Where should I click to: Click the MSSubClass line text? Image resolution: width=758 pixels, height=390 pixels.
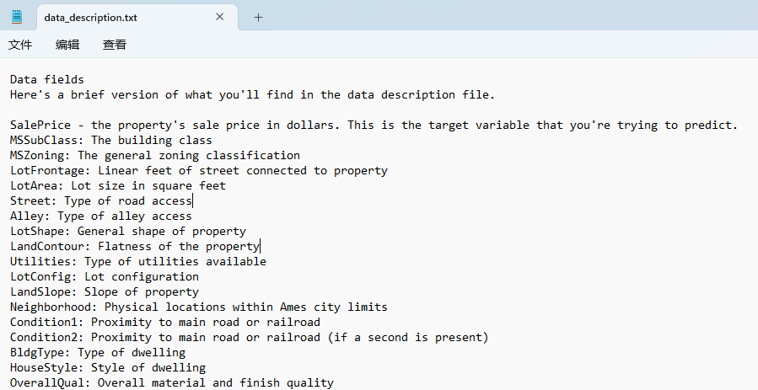(x=111, y=141)
